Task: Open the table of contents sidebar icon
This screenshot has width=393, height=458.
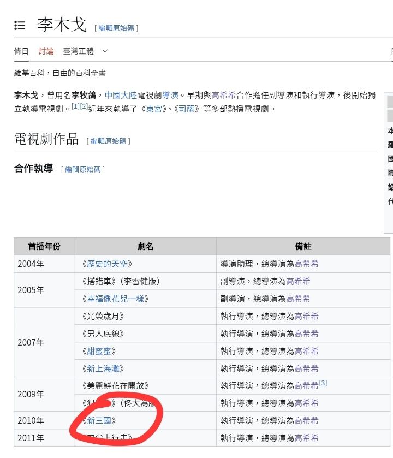Action: pyautogui.click(x=20, y=25)
